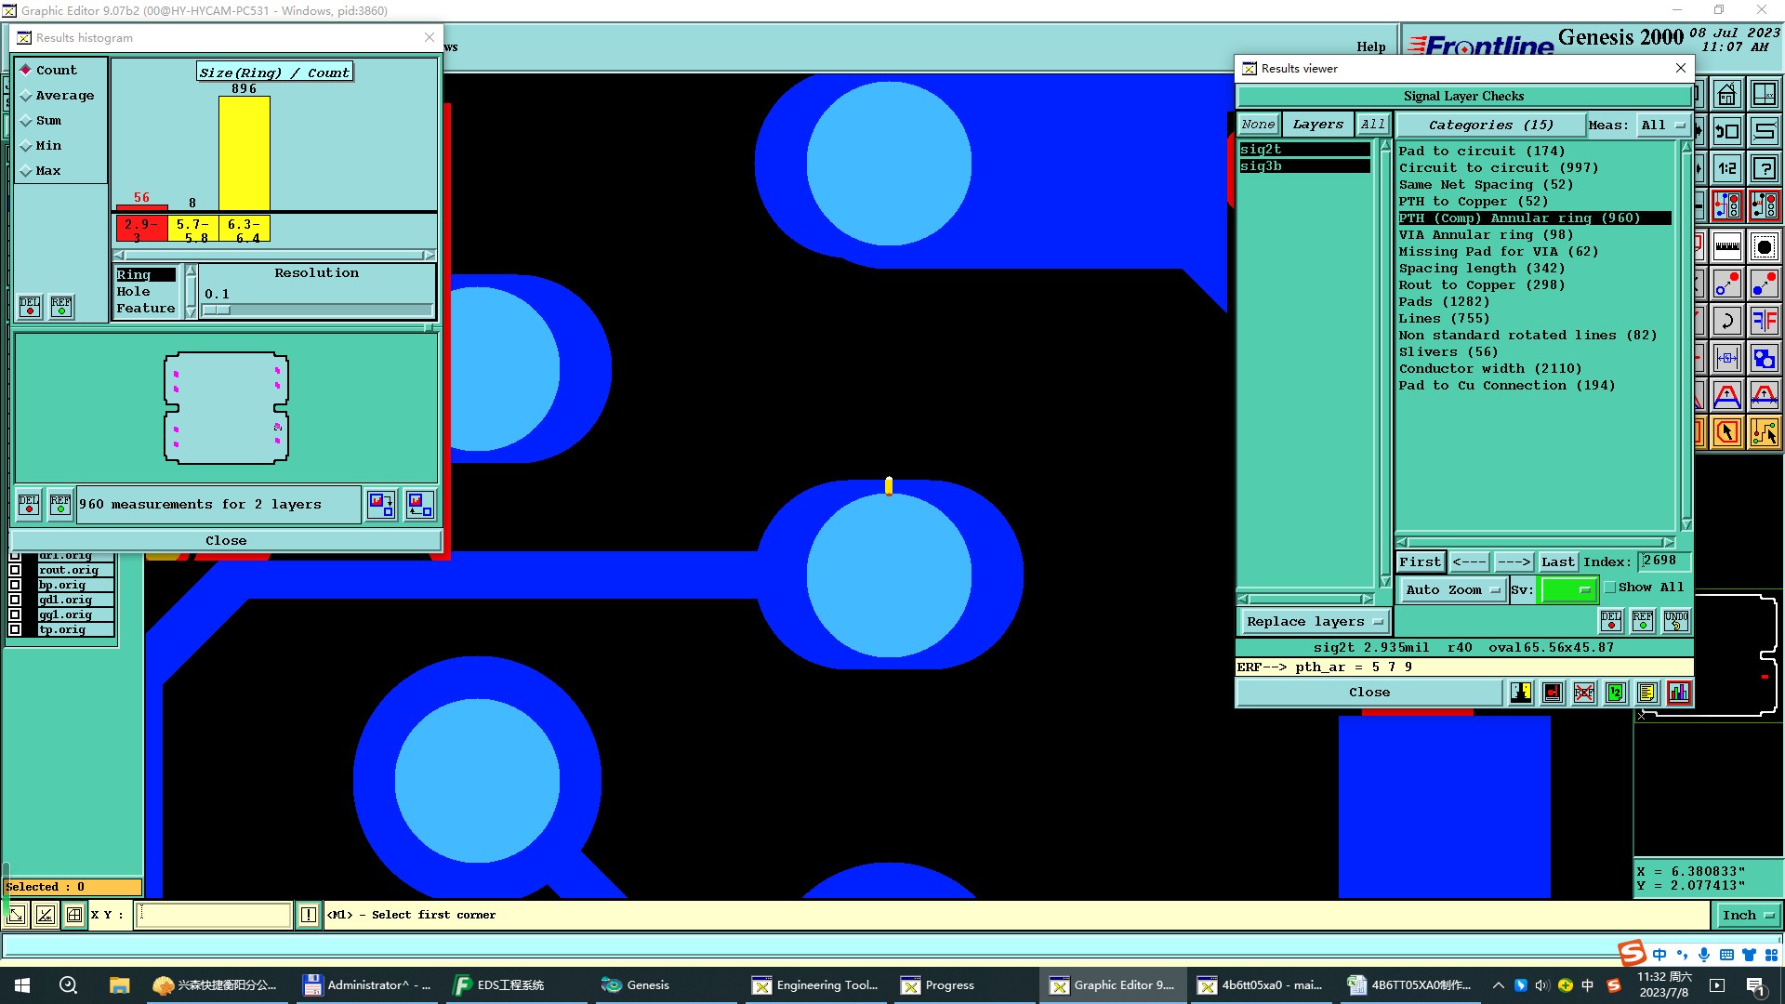Click the question mark help icon
1785x1004 pixels.
[1764, 168]
